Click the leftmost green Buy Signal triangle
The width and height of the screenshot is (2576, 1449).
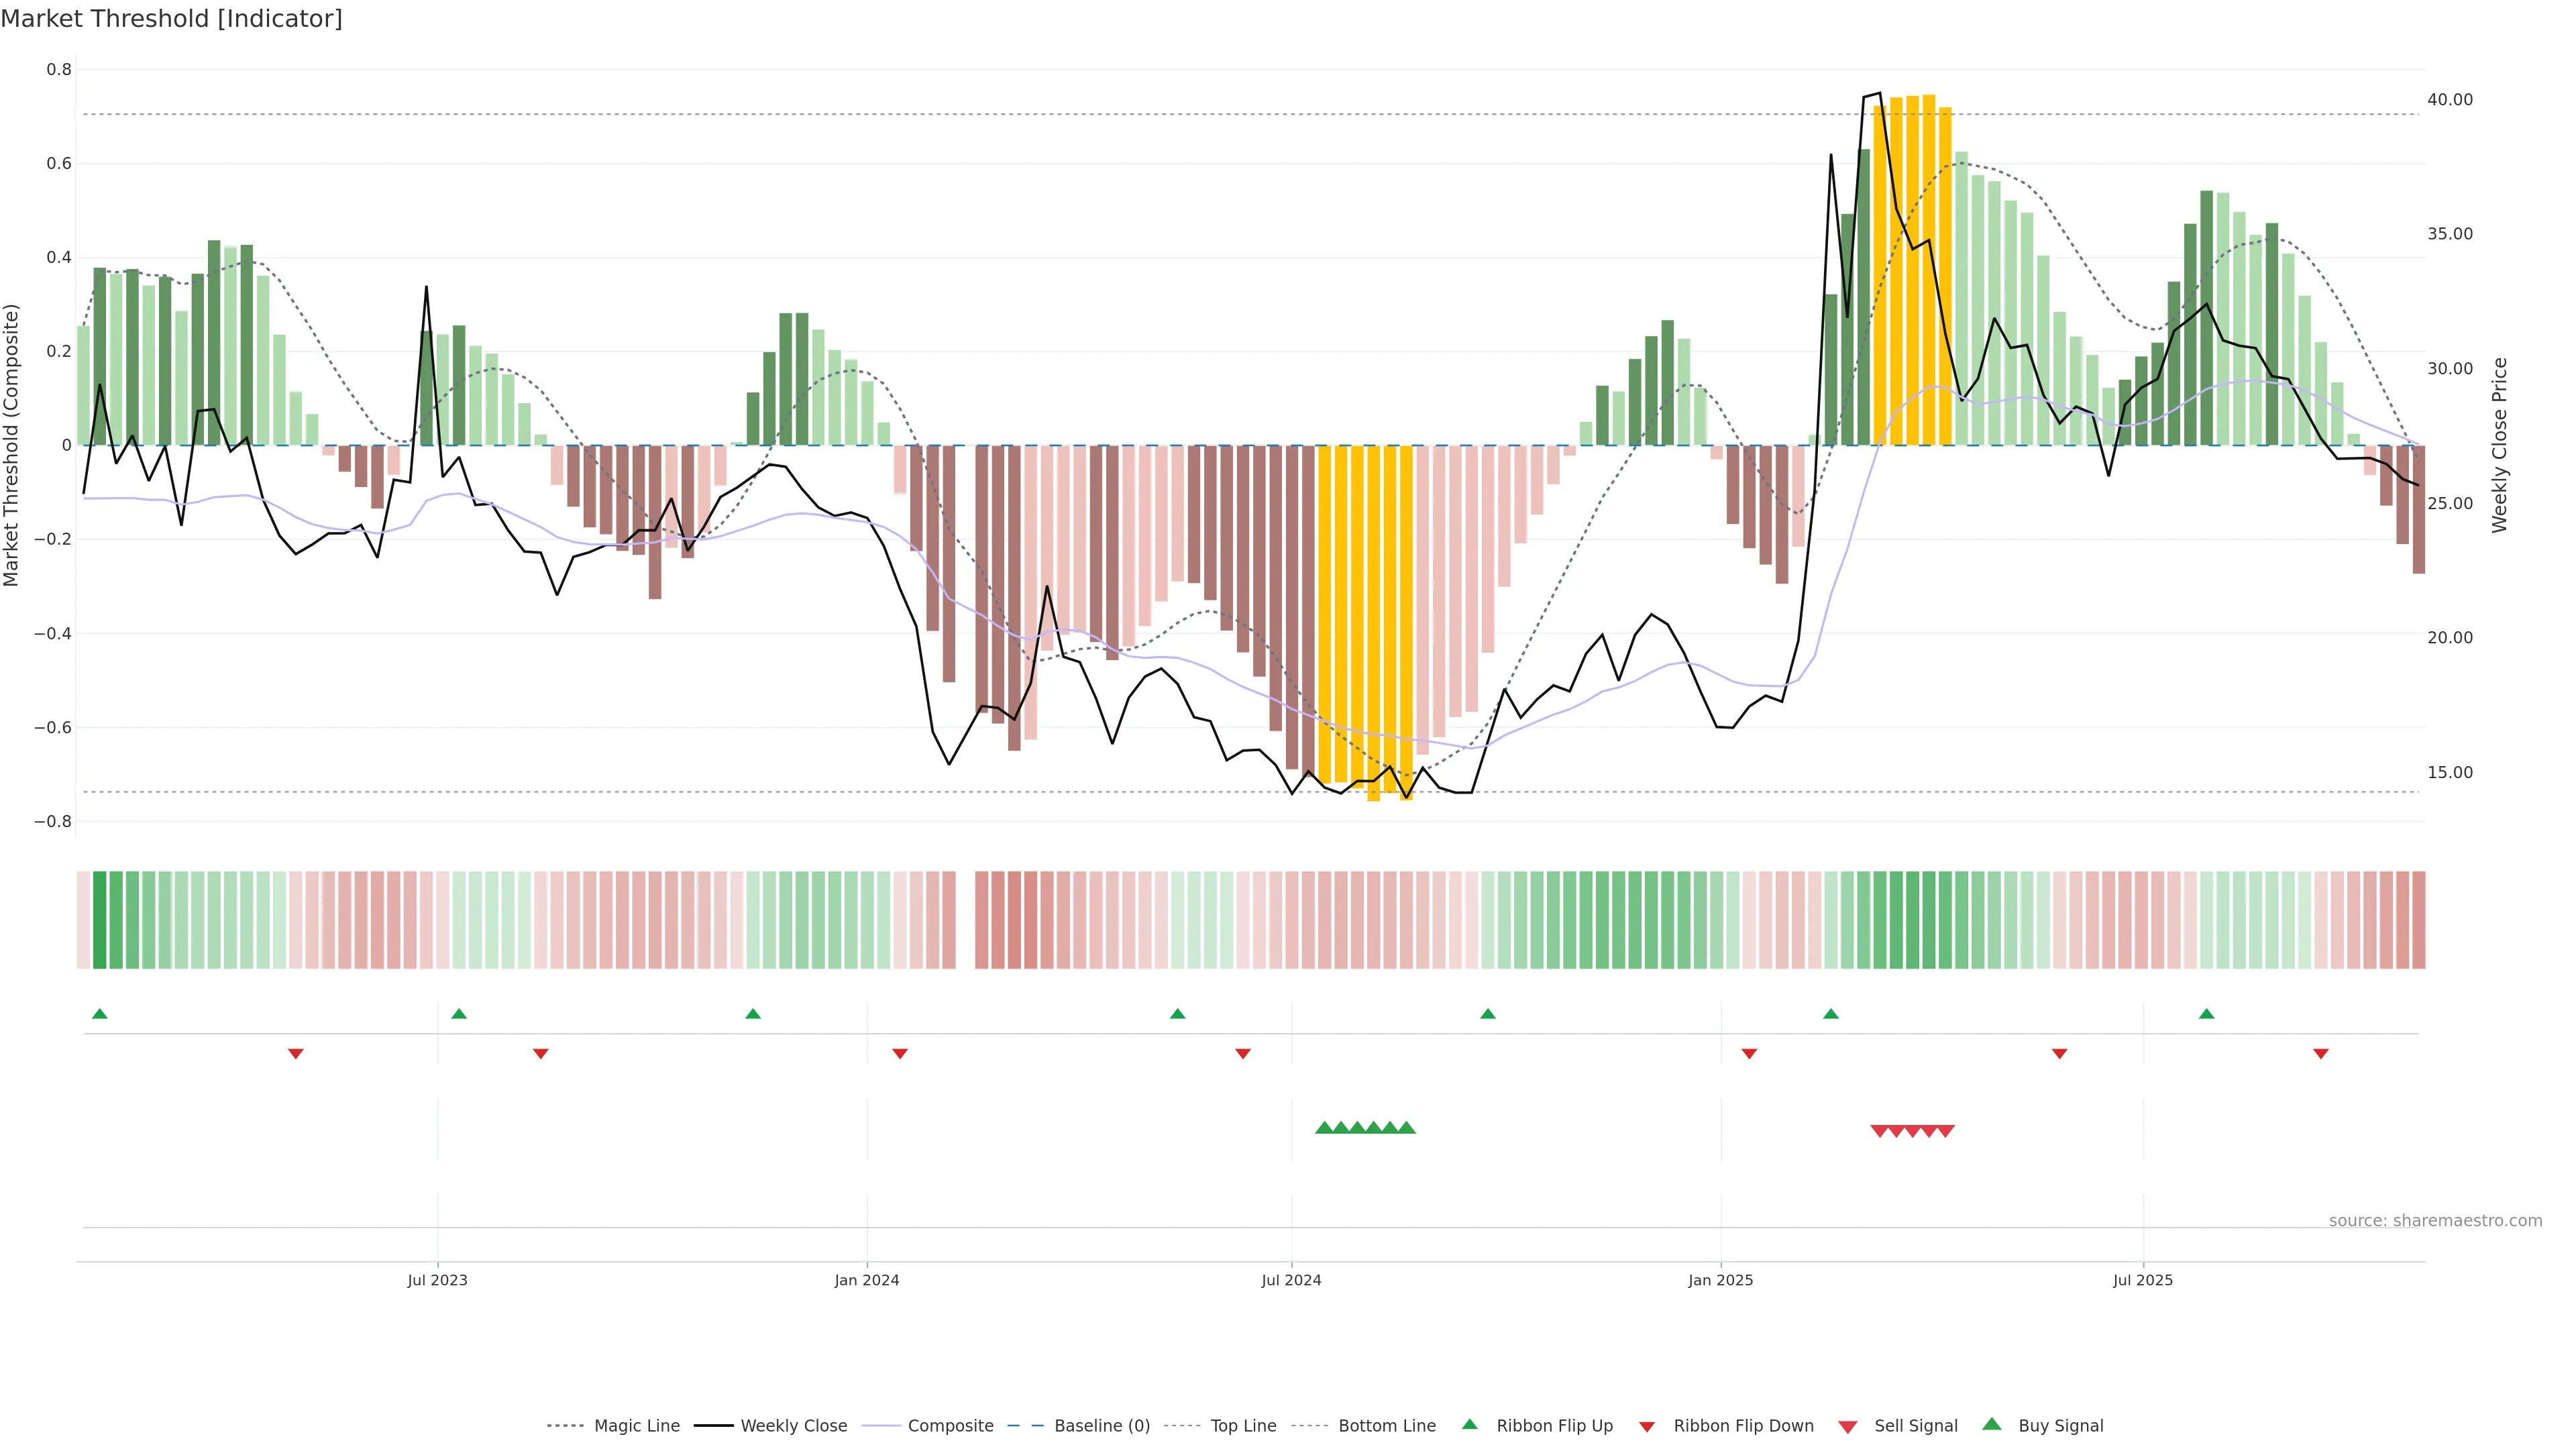(x=1324, y=1128)
